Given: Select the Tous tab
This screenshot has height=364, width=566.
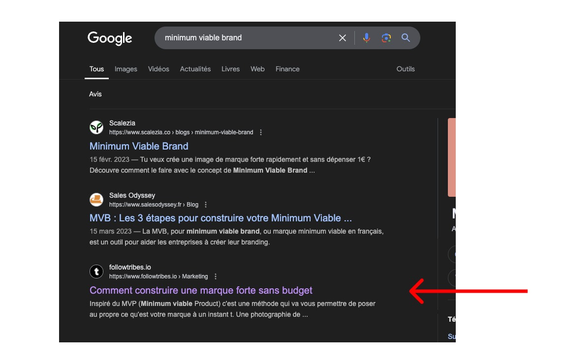Looking at the screenshot, I should coord(97,69).
